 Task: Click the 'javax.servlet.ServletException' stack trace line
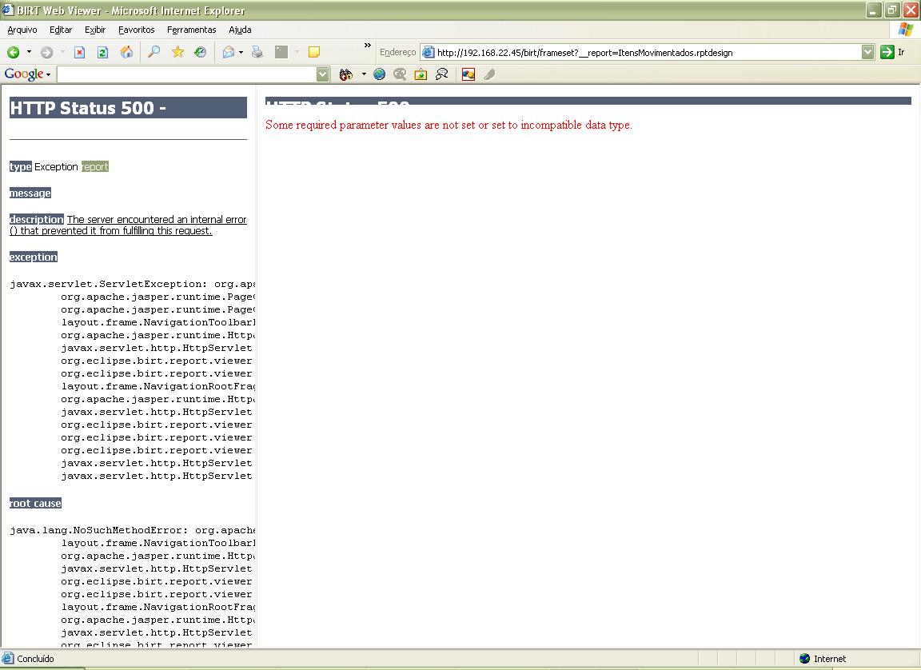click(133, 284)
